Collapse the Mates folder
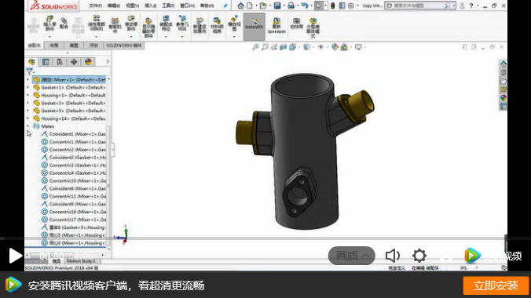The height and width of the screenshot is (298, 531). click(28, 126)
